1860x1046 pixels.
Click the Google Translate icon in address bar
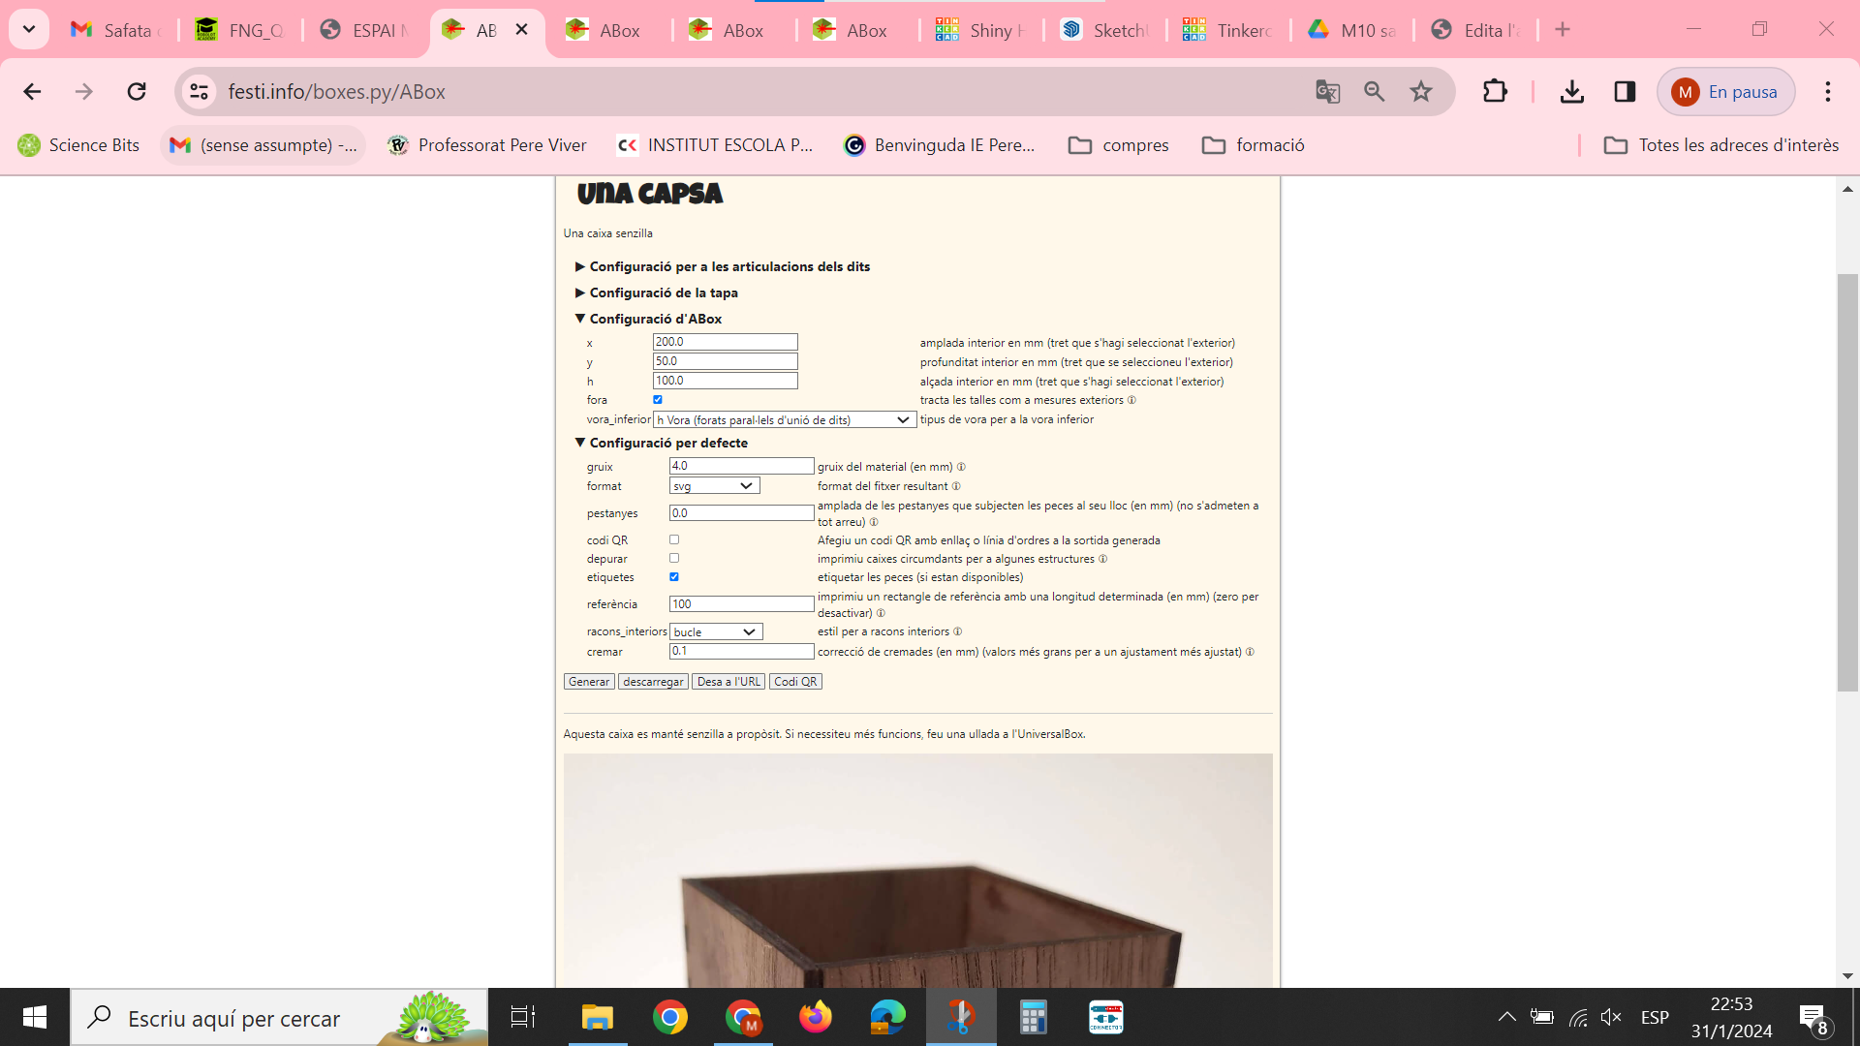coord(1327,92)
